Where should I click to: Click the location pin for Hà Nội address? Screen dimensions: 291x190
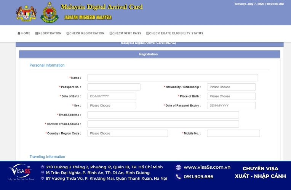click(43, 178)
